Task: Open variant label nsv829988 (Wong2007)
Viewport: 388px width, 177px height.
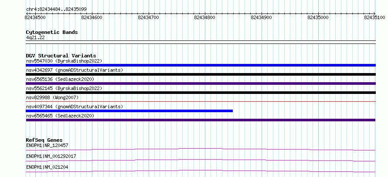Action: pos(52,97)
